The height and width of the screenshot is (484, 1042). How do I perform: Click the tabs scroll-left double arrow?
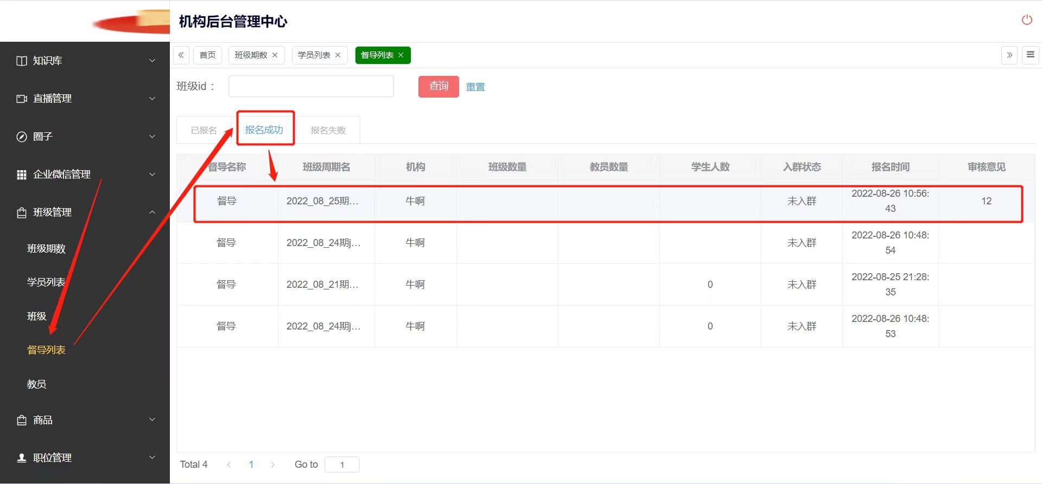[181, 55]
